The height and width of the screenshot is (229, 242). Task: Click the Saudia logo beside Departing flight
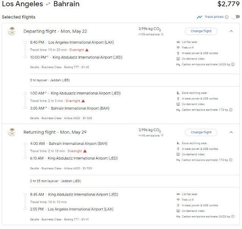[11, 31]
